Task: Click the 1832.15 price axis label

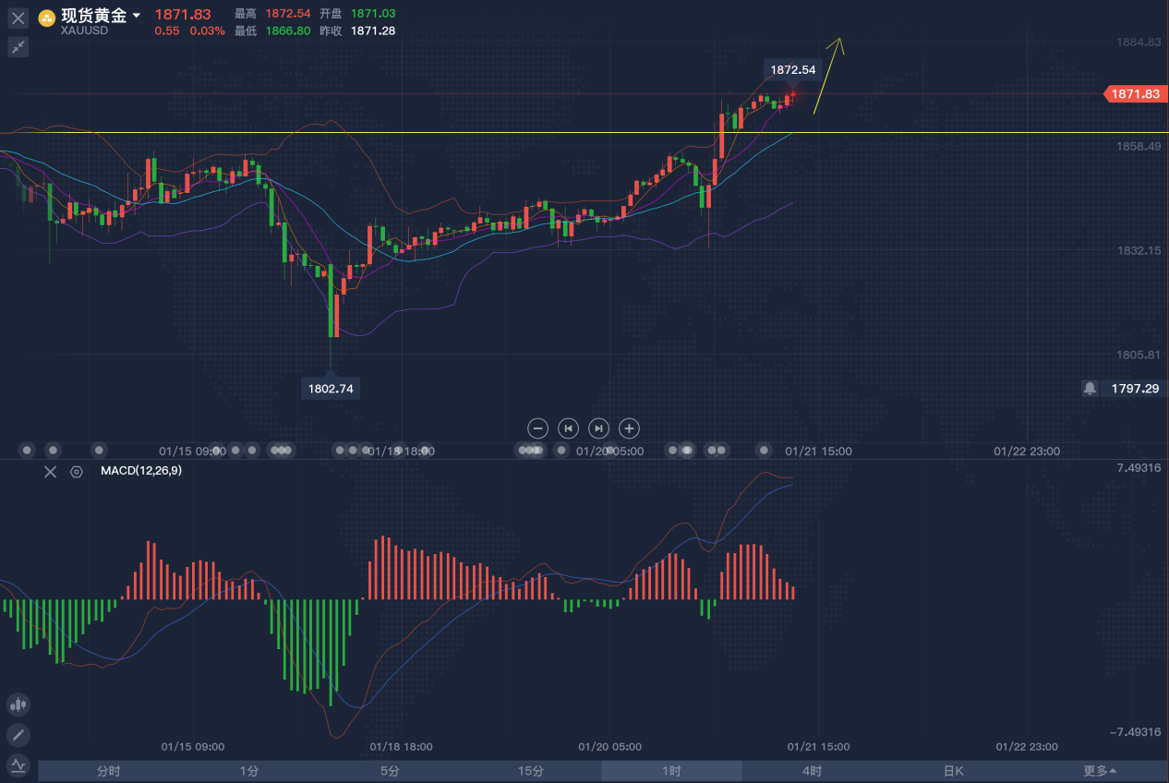Action: (x=1138, y=250)
